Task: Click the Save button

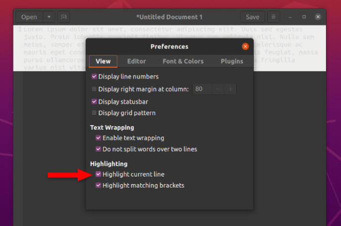Action: pyautogui.click(x=252, y=17)
